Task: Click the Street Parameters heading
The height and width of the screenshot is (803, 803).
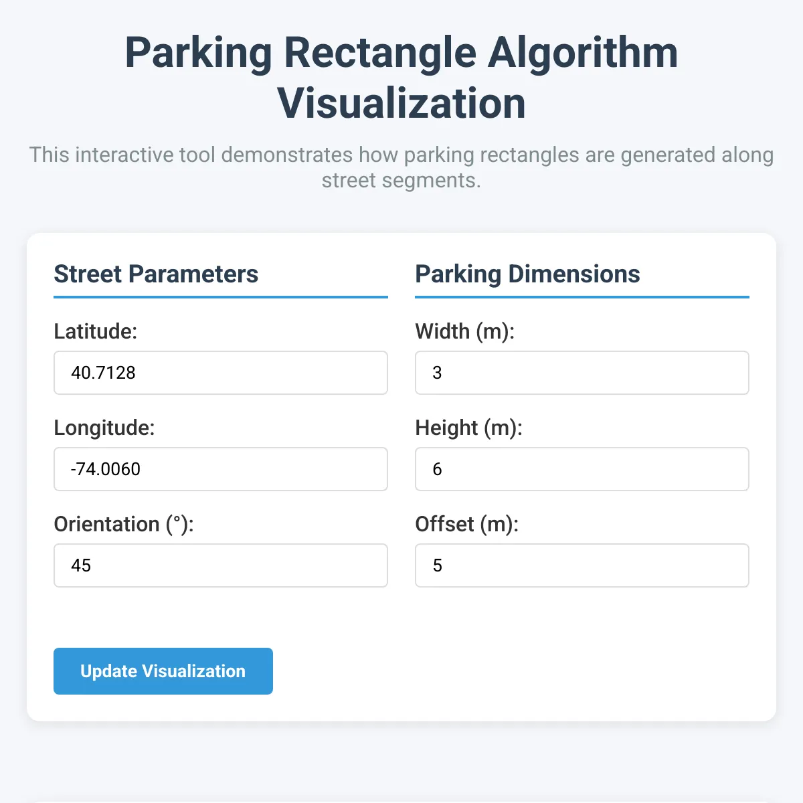Action: click(x=156, y=274)
